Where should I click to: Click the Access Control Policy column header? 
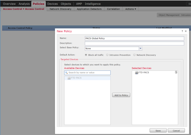coord(20,28)
